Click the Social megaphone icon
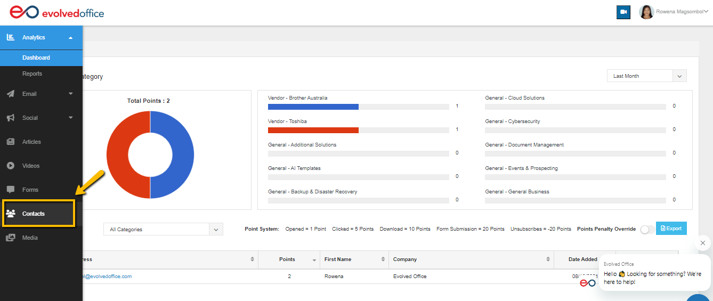Image resolution: width=713 pixels, height=301 pixels. tap(11, 118)
